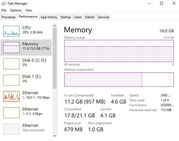Viewport: 179px width, 141px height.
Task: Select the Memory graph thumbnail in sidebar
Action: tap(11, 47)
